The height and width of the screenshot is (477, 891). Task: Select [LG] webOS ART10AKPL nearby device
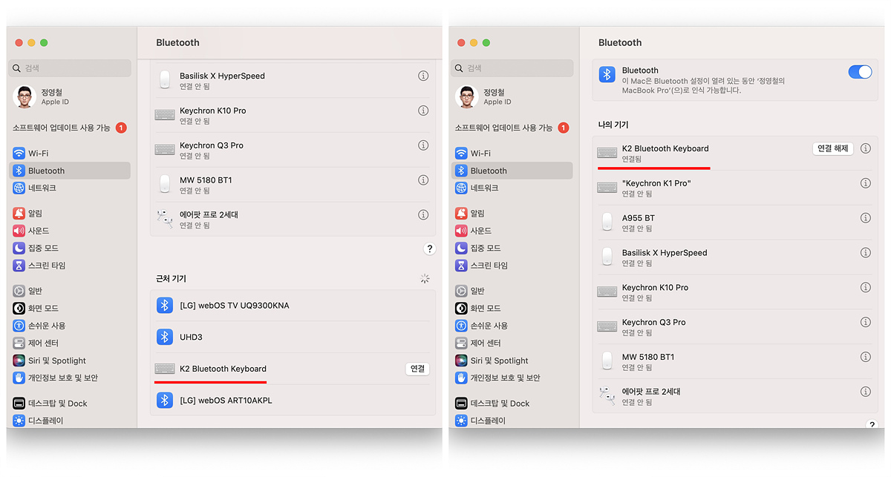point(293,401)
